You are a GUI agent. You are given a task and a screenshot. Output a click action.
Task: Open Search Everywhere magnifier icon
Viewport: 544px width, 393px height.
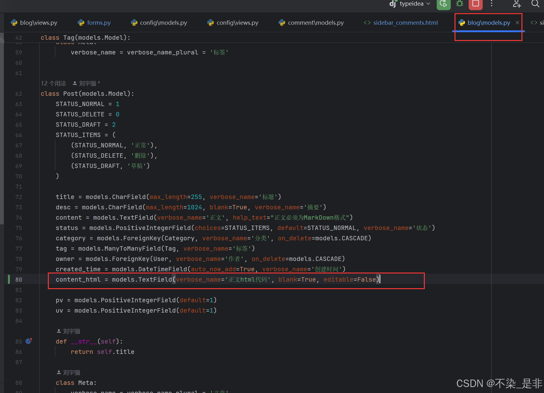(x=535, y=4)
